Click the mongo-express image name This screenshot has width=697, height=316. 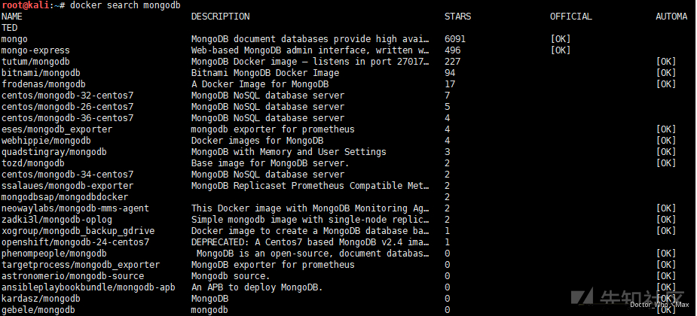[x=35, y=50]
